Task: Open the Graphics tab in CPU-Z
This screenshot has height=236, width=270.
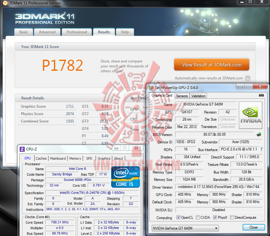Action: tap(104, 158)
